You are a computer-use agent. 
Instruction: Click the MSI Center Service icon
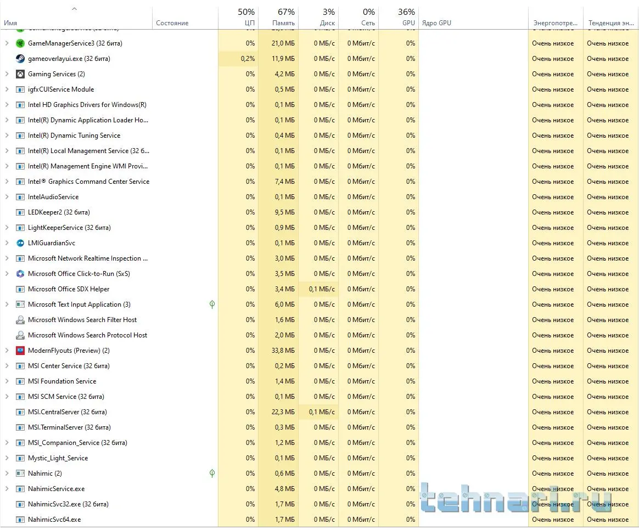pyautogui.click(x=20, y=366)
